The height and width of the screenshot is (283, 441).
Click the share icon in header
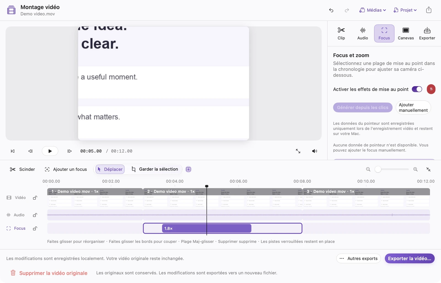coord(429,10)
